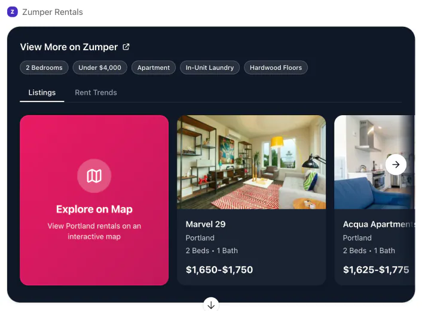422x311 pixels.
Task: Toggle the Under $4,000 filter chip
Action: pos(100,67)
